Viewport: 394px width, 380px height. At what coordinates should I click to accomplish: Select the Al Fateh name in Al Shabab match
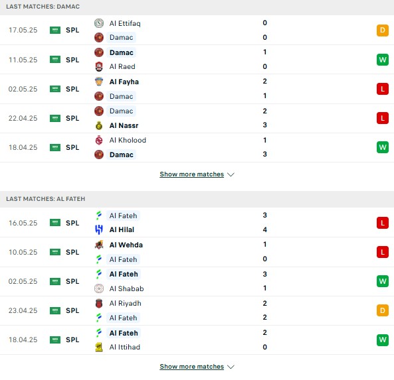124,274
